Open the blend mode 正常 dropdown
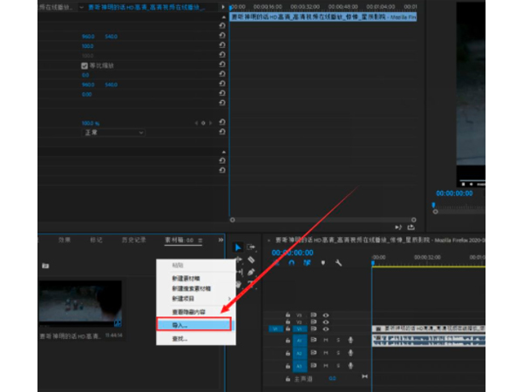 [115, 132]
